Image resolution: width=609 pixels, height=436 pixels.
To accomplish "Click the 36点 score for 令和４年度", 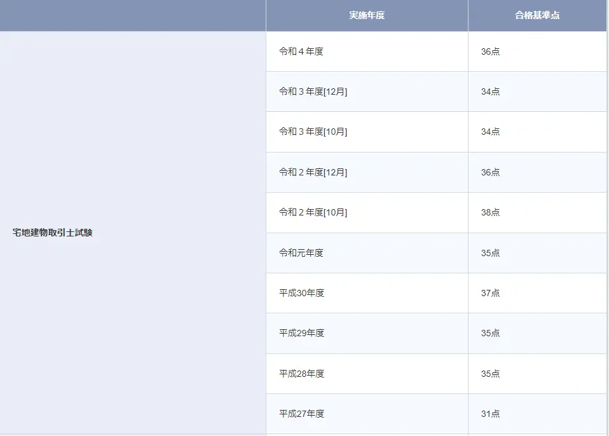I will [538, 51].
